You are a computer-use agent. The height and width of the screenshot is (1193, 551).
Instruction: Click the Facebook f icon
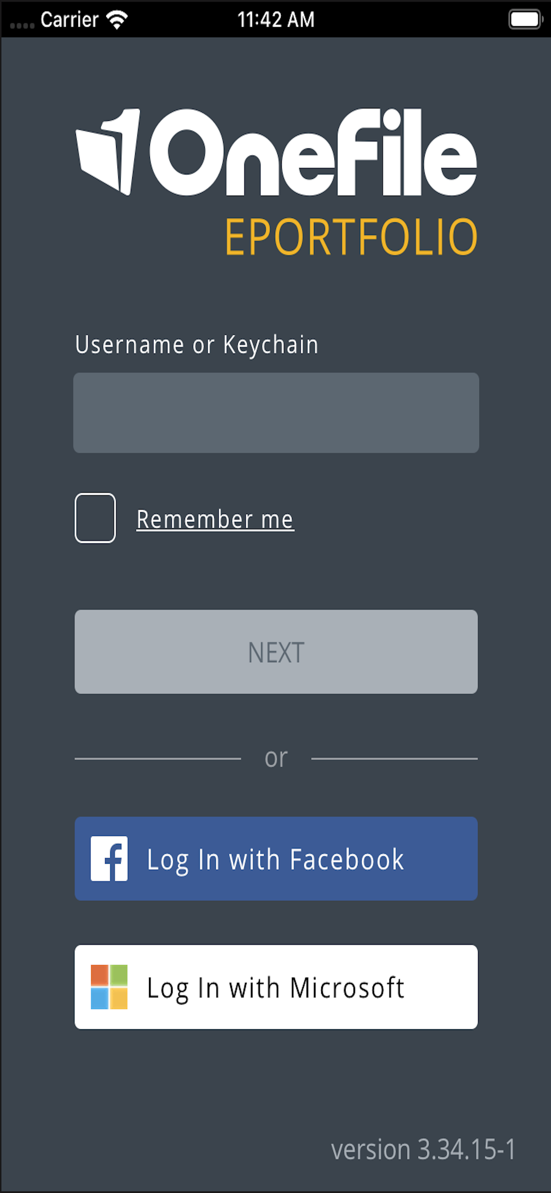(x=109, y=858)
